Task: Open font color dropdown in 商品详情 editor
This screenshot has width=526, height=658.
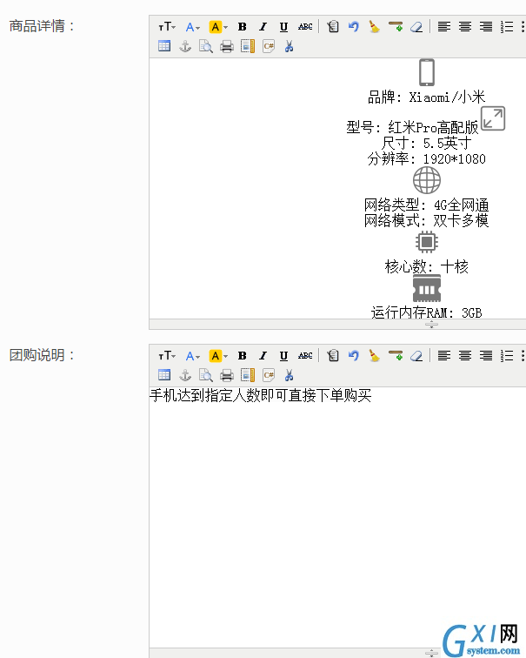Action: [193, 27]
